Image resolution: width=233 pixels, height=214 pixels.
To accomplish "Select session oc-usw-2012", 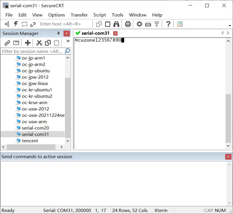I will [36, 109].
